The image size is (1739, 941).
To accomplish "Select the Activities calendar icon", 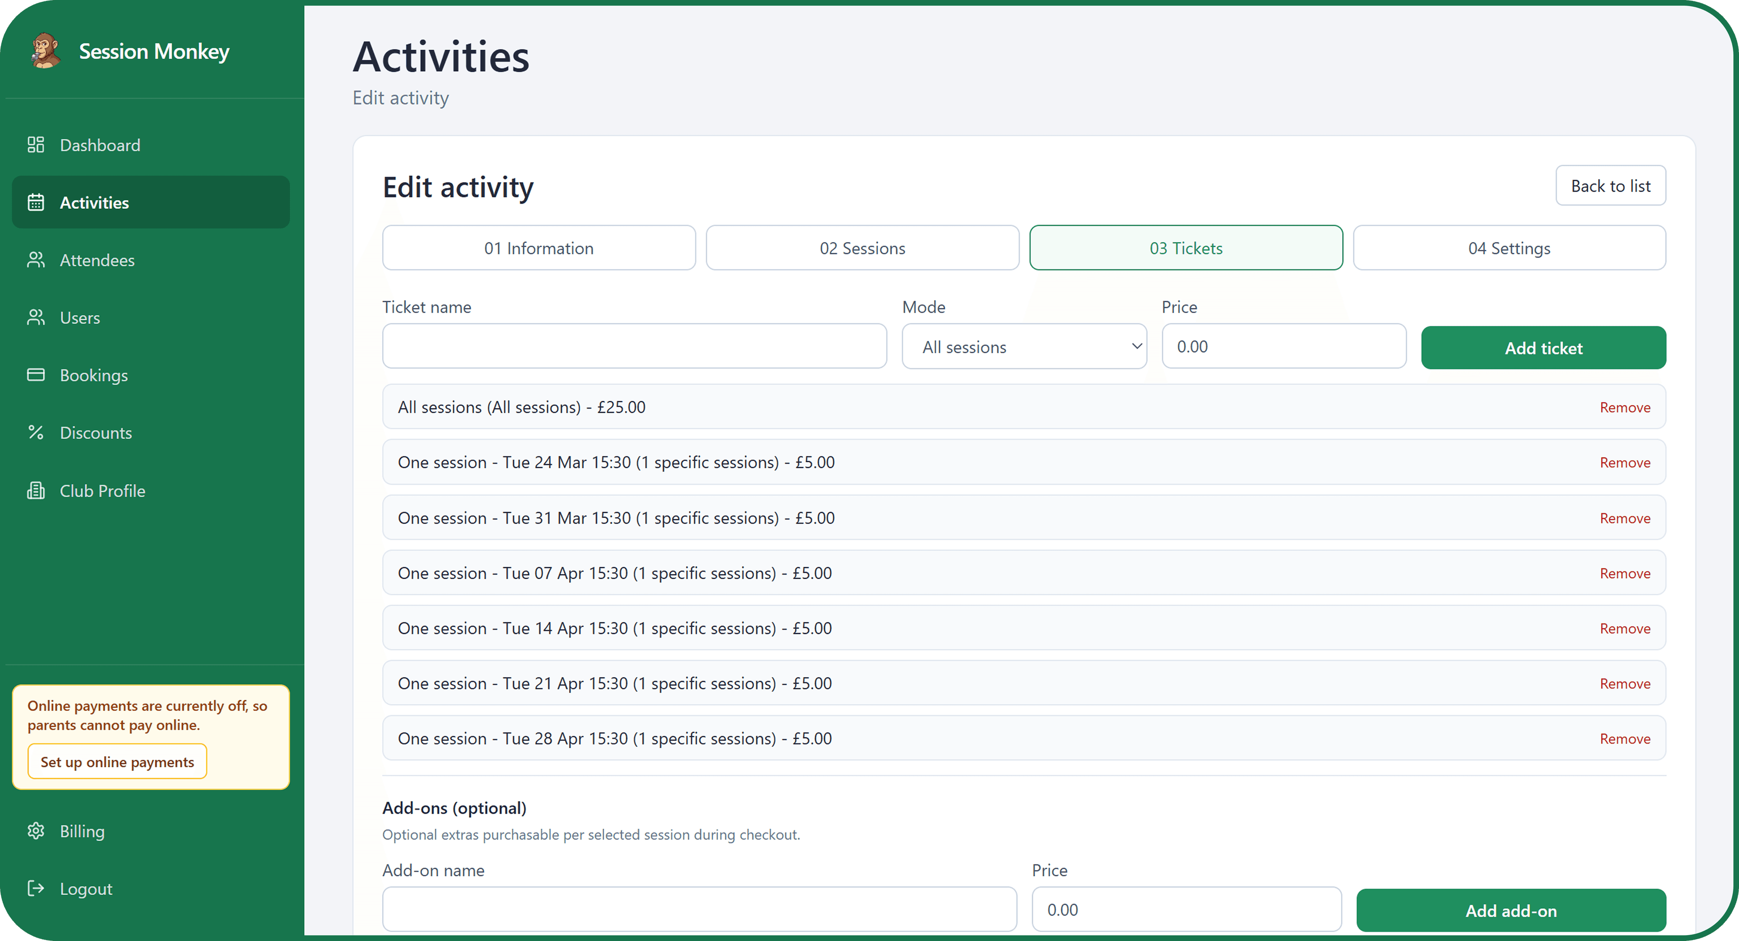I will point(36,202).
